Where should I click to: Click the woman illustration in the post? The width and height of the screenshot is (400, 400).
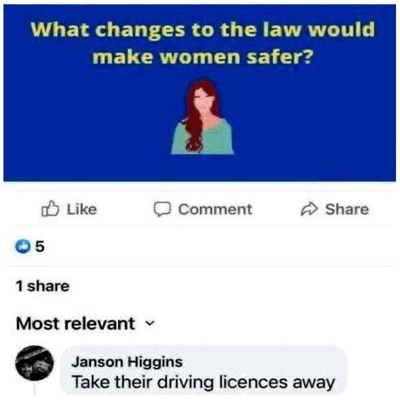[202, 116]
